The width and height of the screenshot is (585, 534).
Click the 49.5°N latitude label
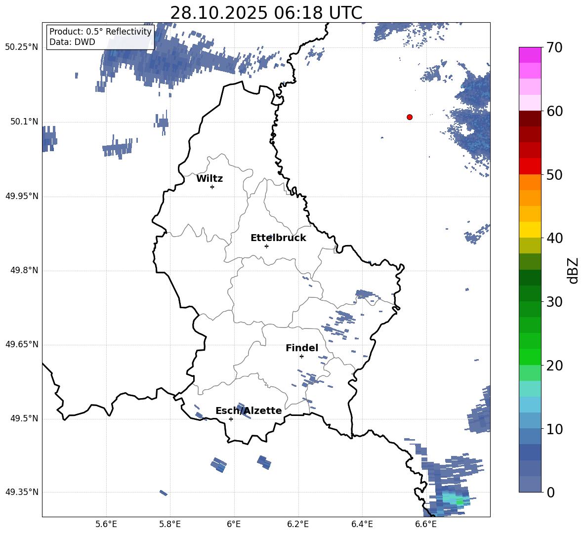pyautogui.click(x=24, y=418)
